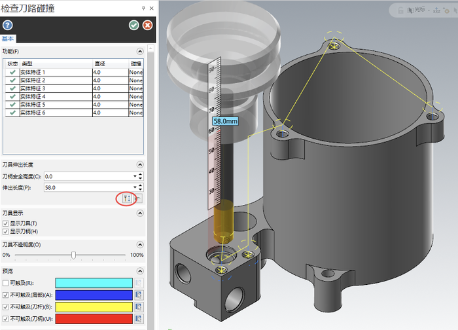Image resolution: width=458 pixels, height=330 pixels.
Task: Open the 伸出长度(P) dropdown arrow
Action: (x=135, y=187)
